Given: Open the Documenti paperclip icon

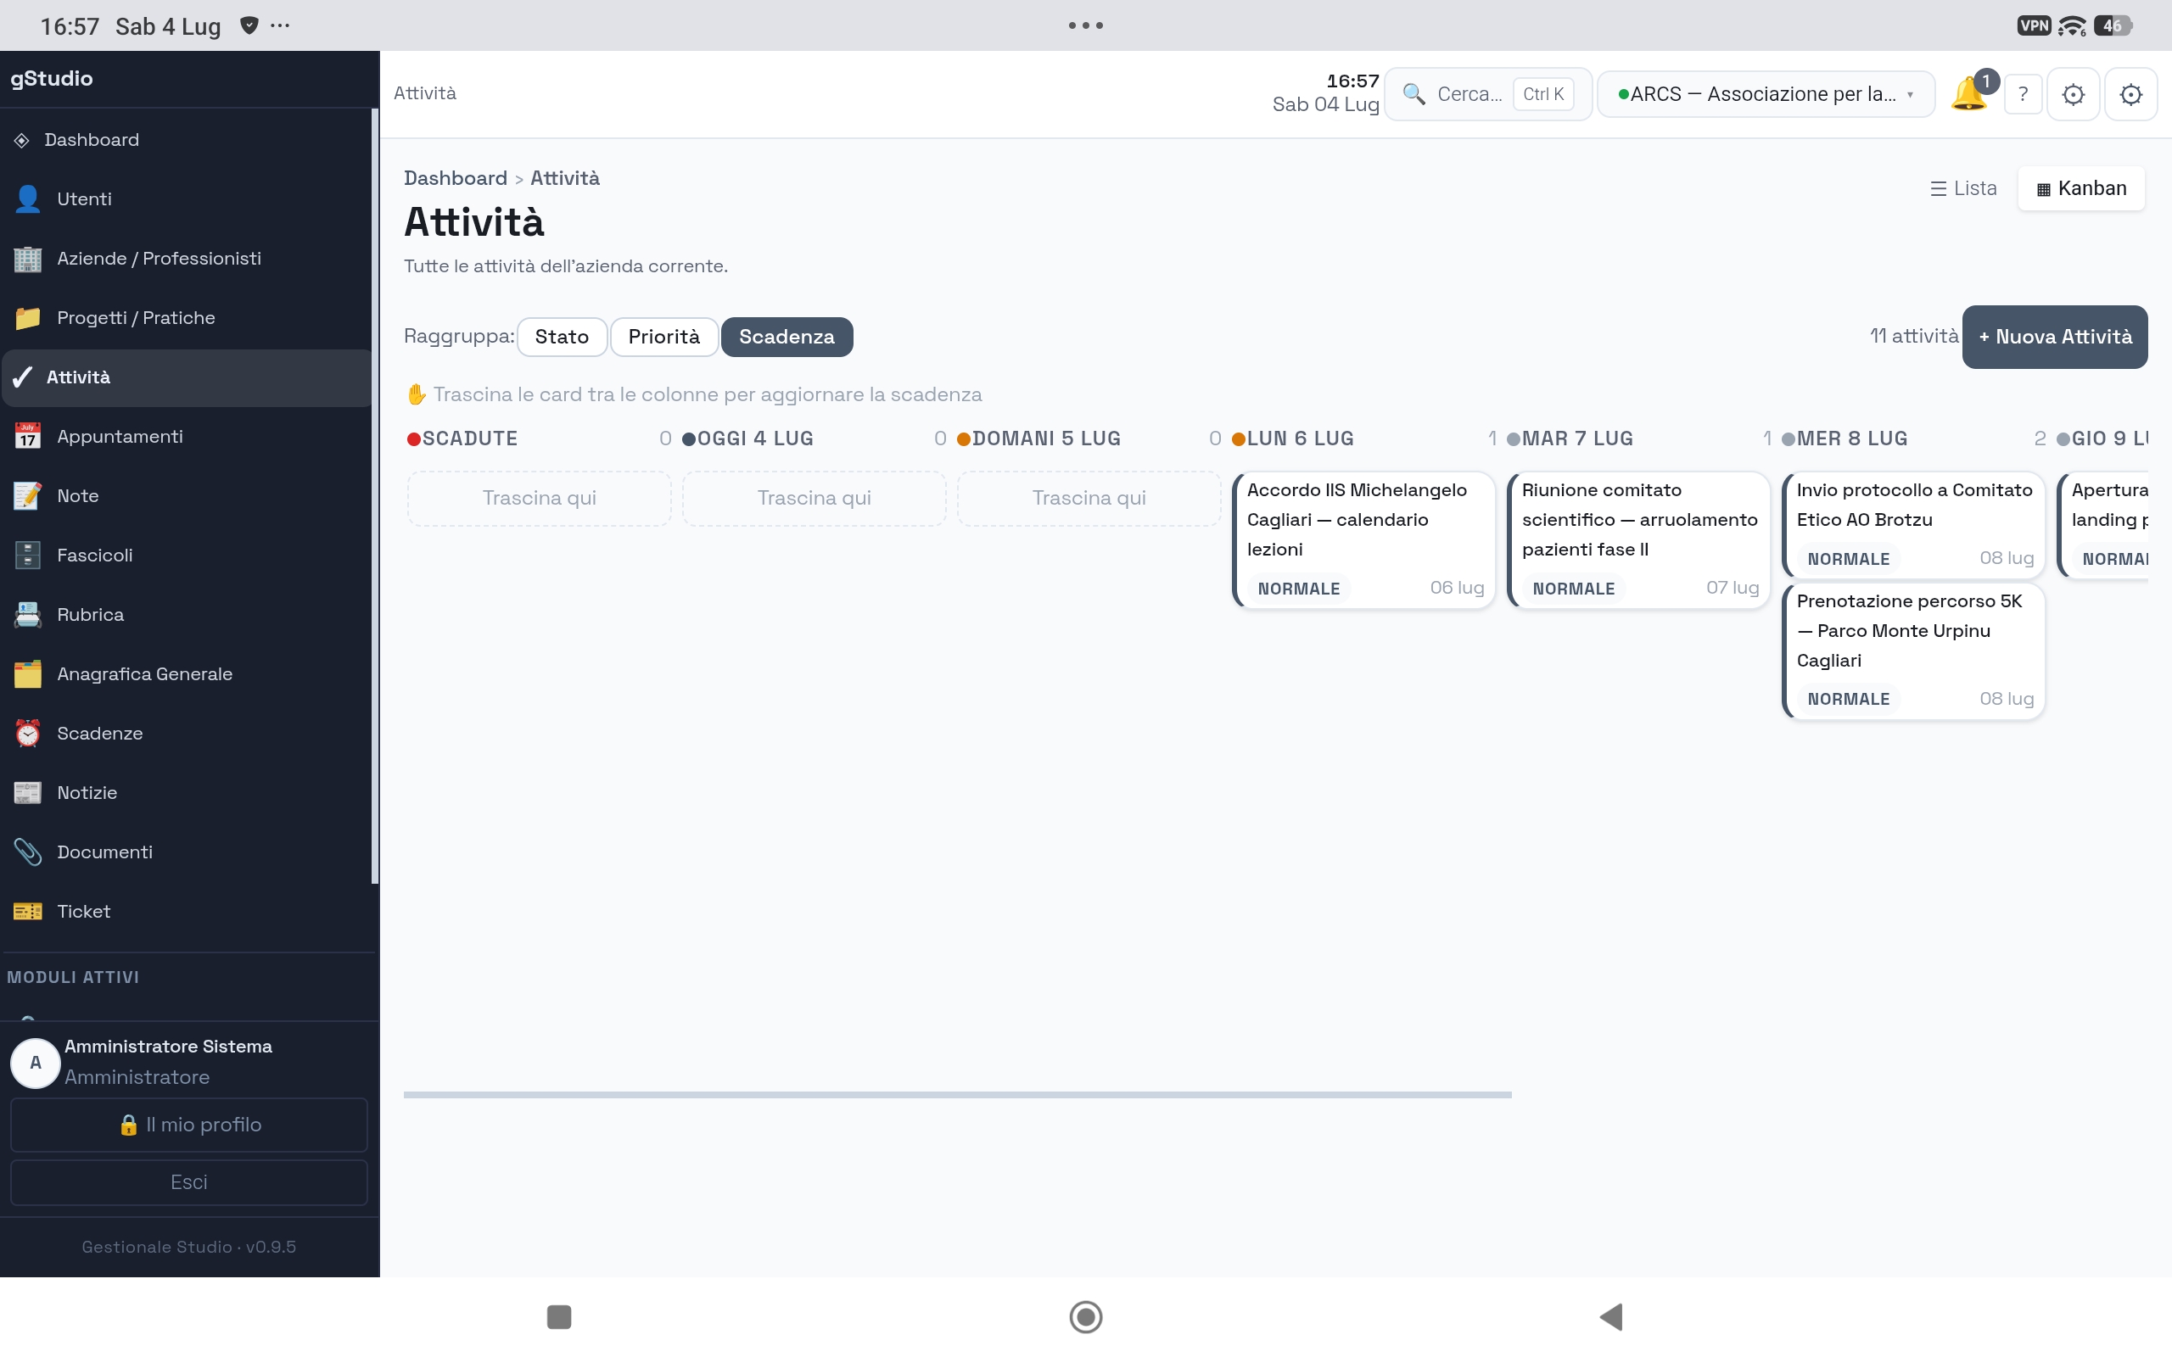Looking at the screenshot, I should (x=28, y=852).
